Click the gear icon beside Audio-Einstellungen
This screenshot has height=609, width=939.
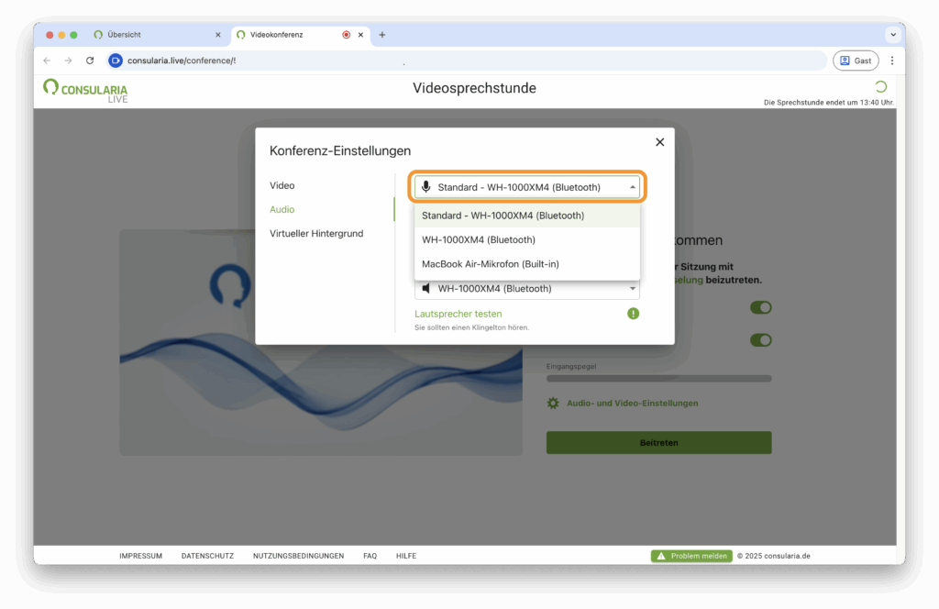[x=553, y=403]
